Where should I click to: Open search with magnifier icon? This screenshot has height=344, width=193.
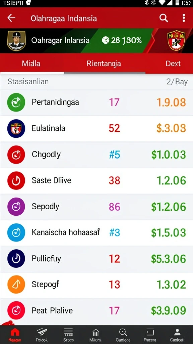point(164,18)
